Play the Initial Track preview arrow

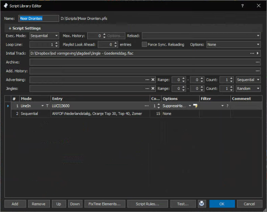(x=258, y=53)
